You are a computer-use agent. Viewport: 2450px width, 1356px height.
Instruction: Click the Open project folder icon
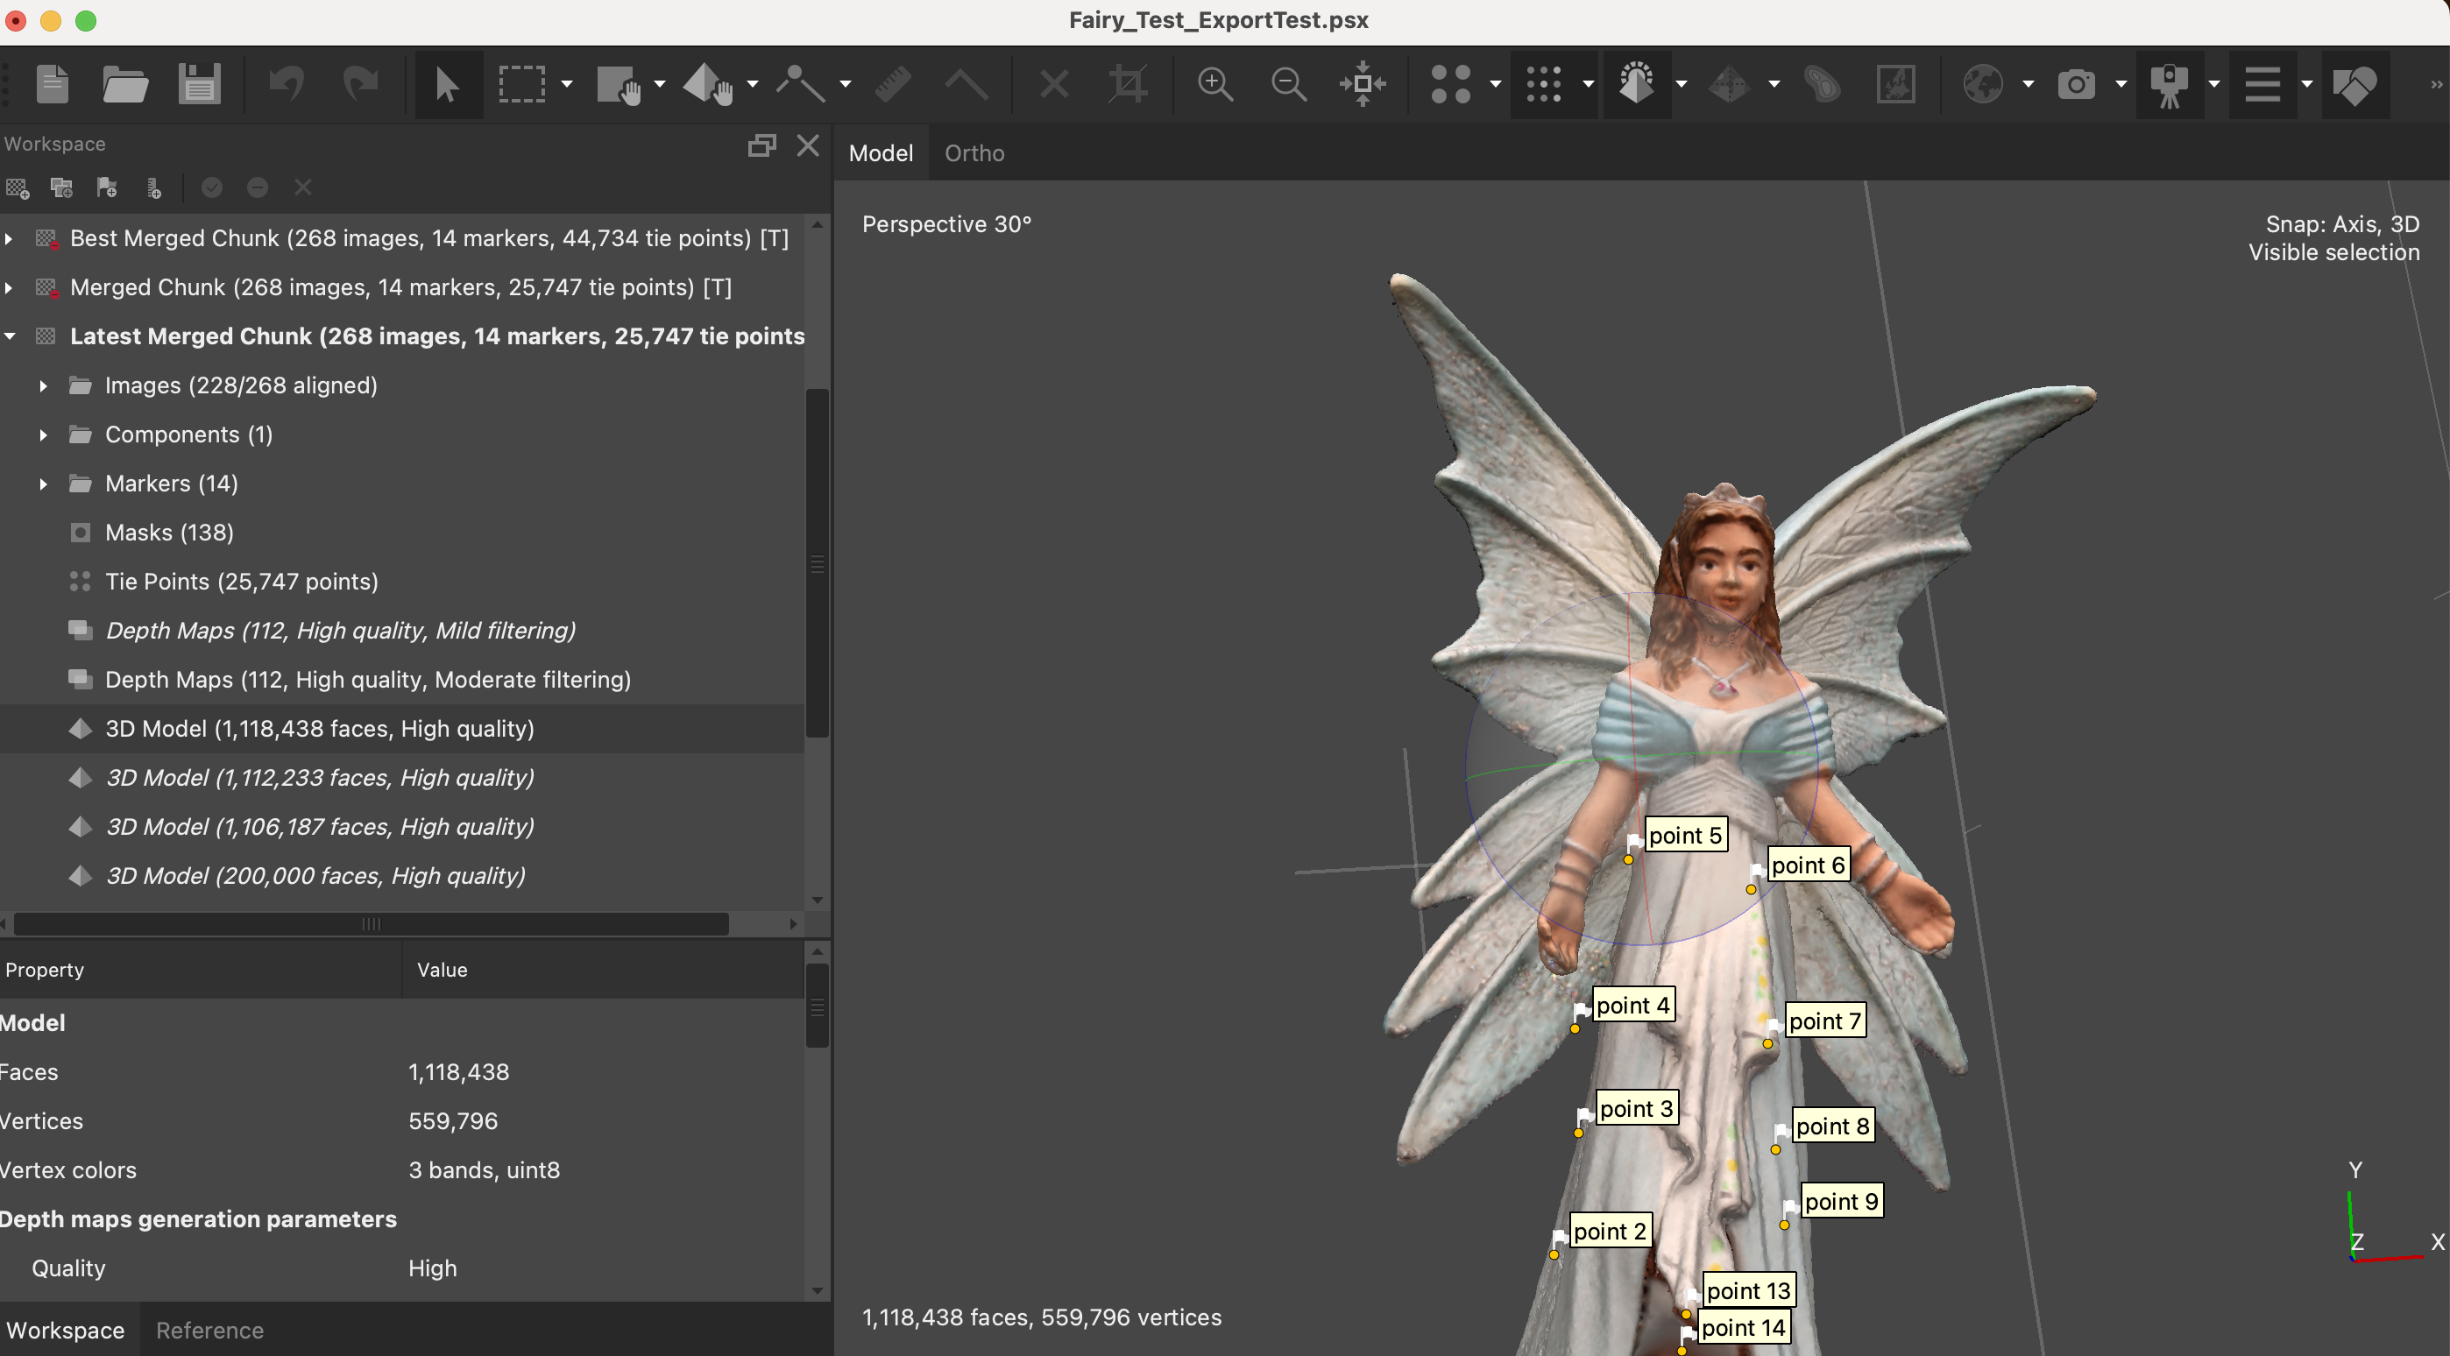[124, 85]
